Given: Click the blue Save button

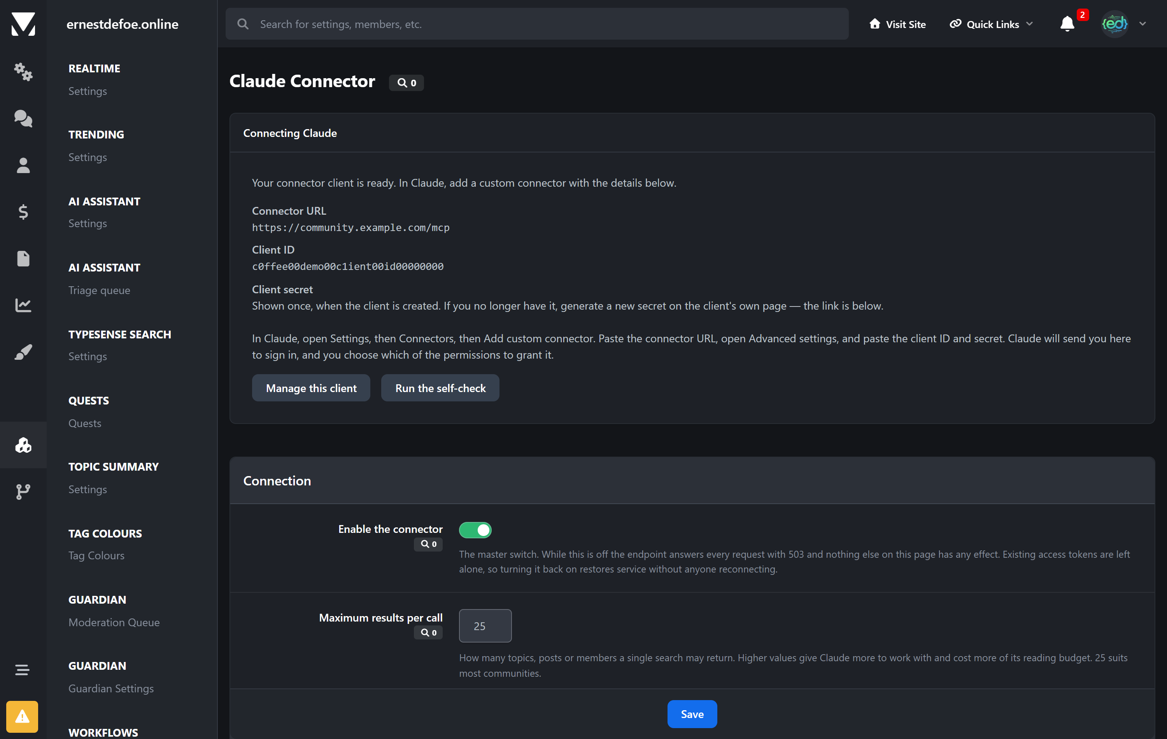Looking at the screenshot, I should point(692,714).
